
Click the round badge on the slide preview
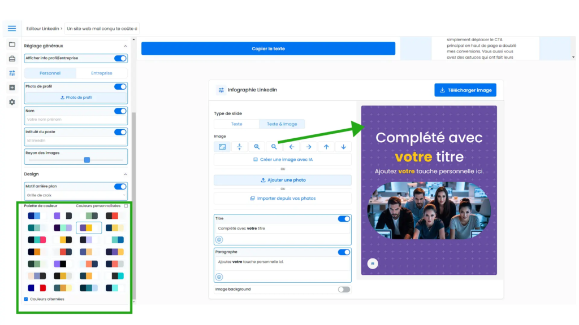[373, 263]
